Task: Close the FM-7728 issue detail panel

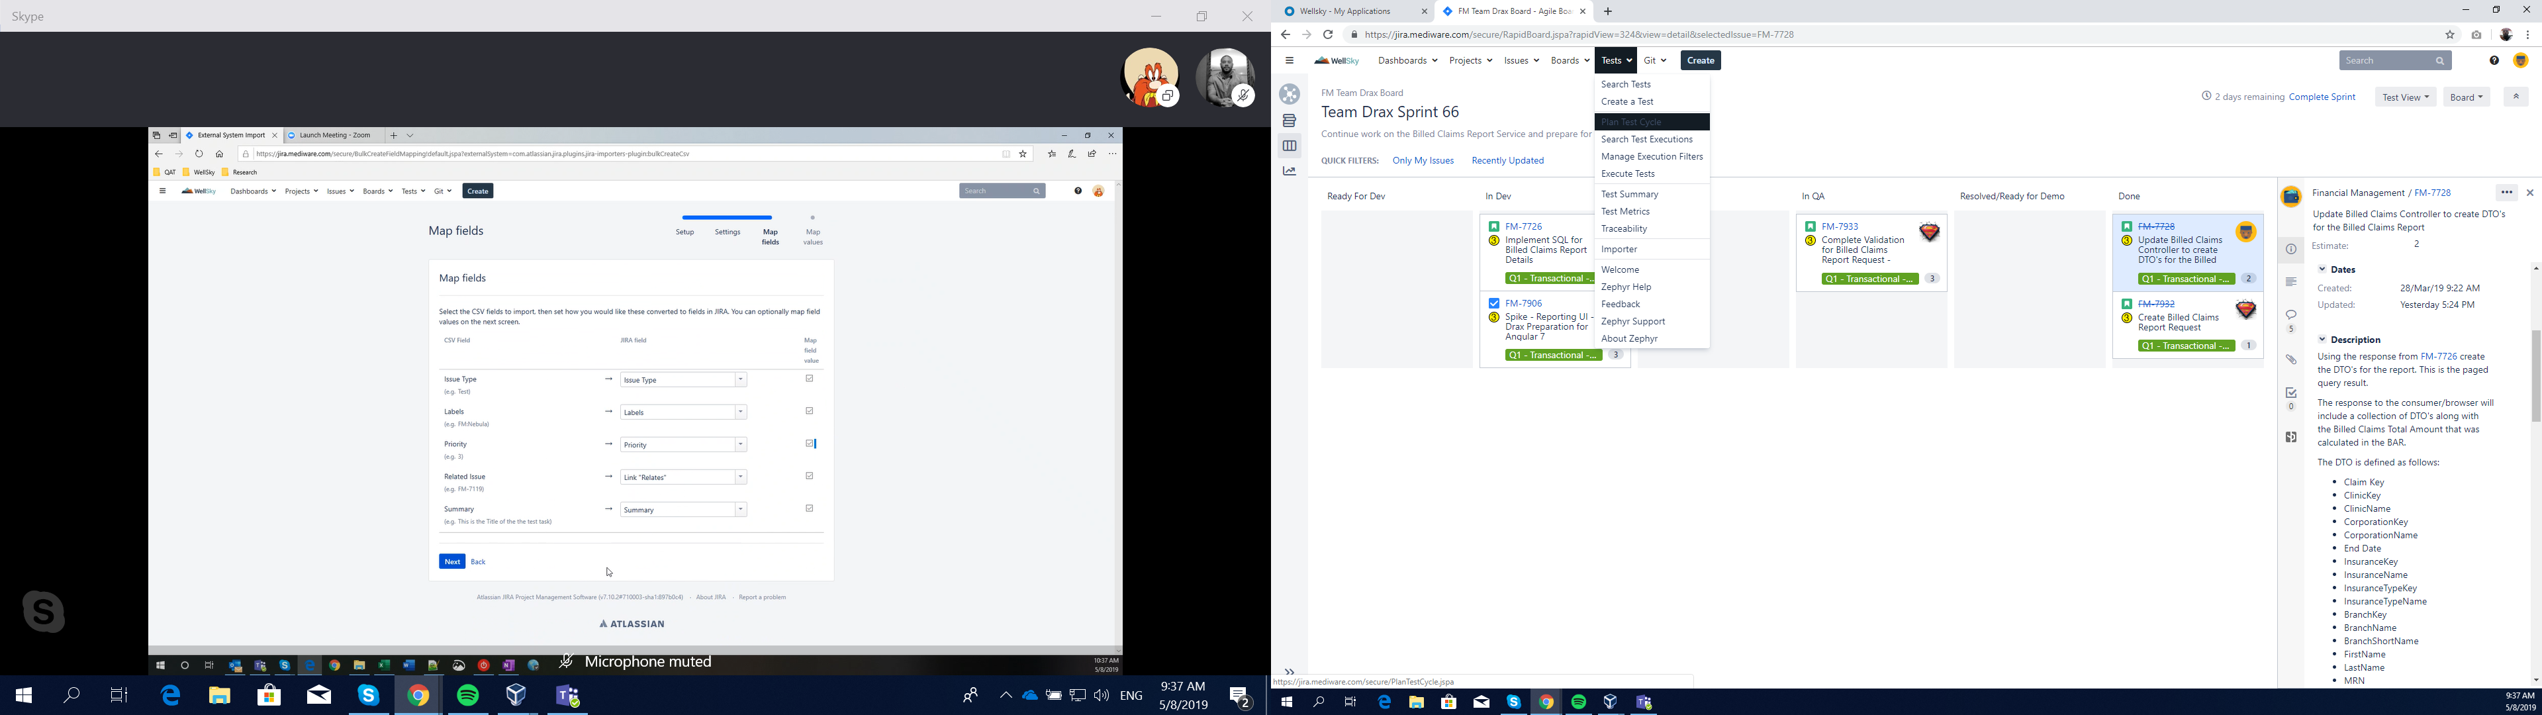Action: 2530,193
